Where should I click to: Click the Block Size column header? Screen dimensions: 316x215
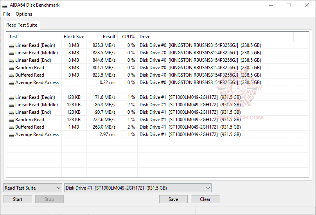(x=74, y=37)
